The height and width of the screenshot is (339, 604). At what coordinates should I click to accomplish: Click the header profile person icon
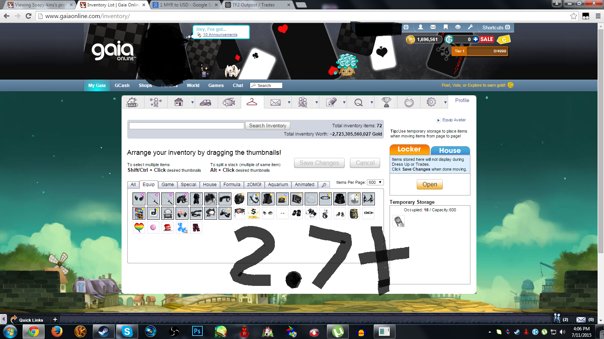coord(420,27)
